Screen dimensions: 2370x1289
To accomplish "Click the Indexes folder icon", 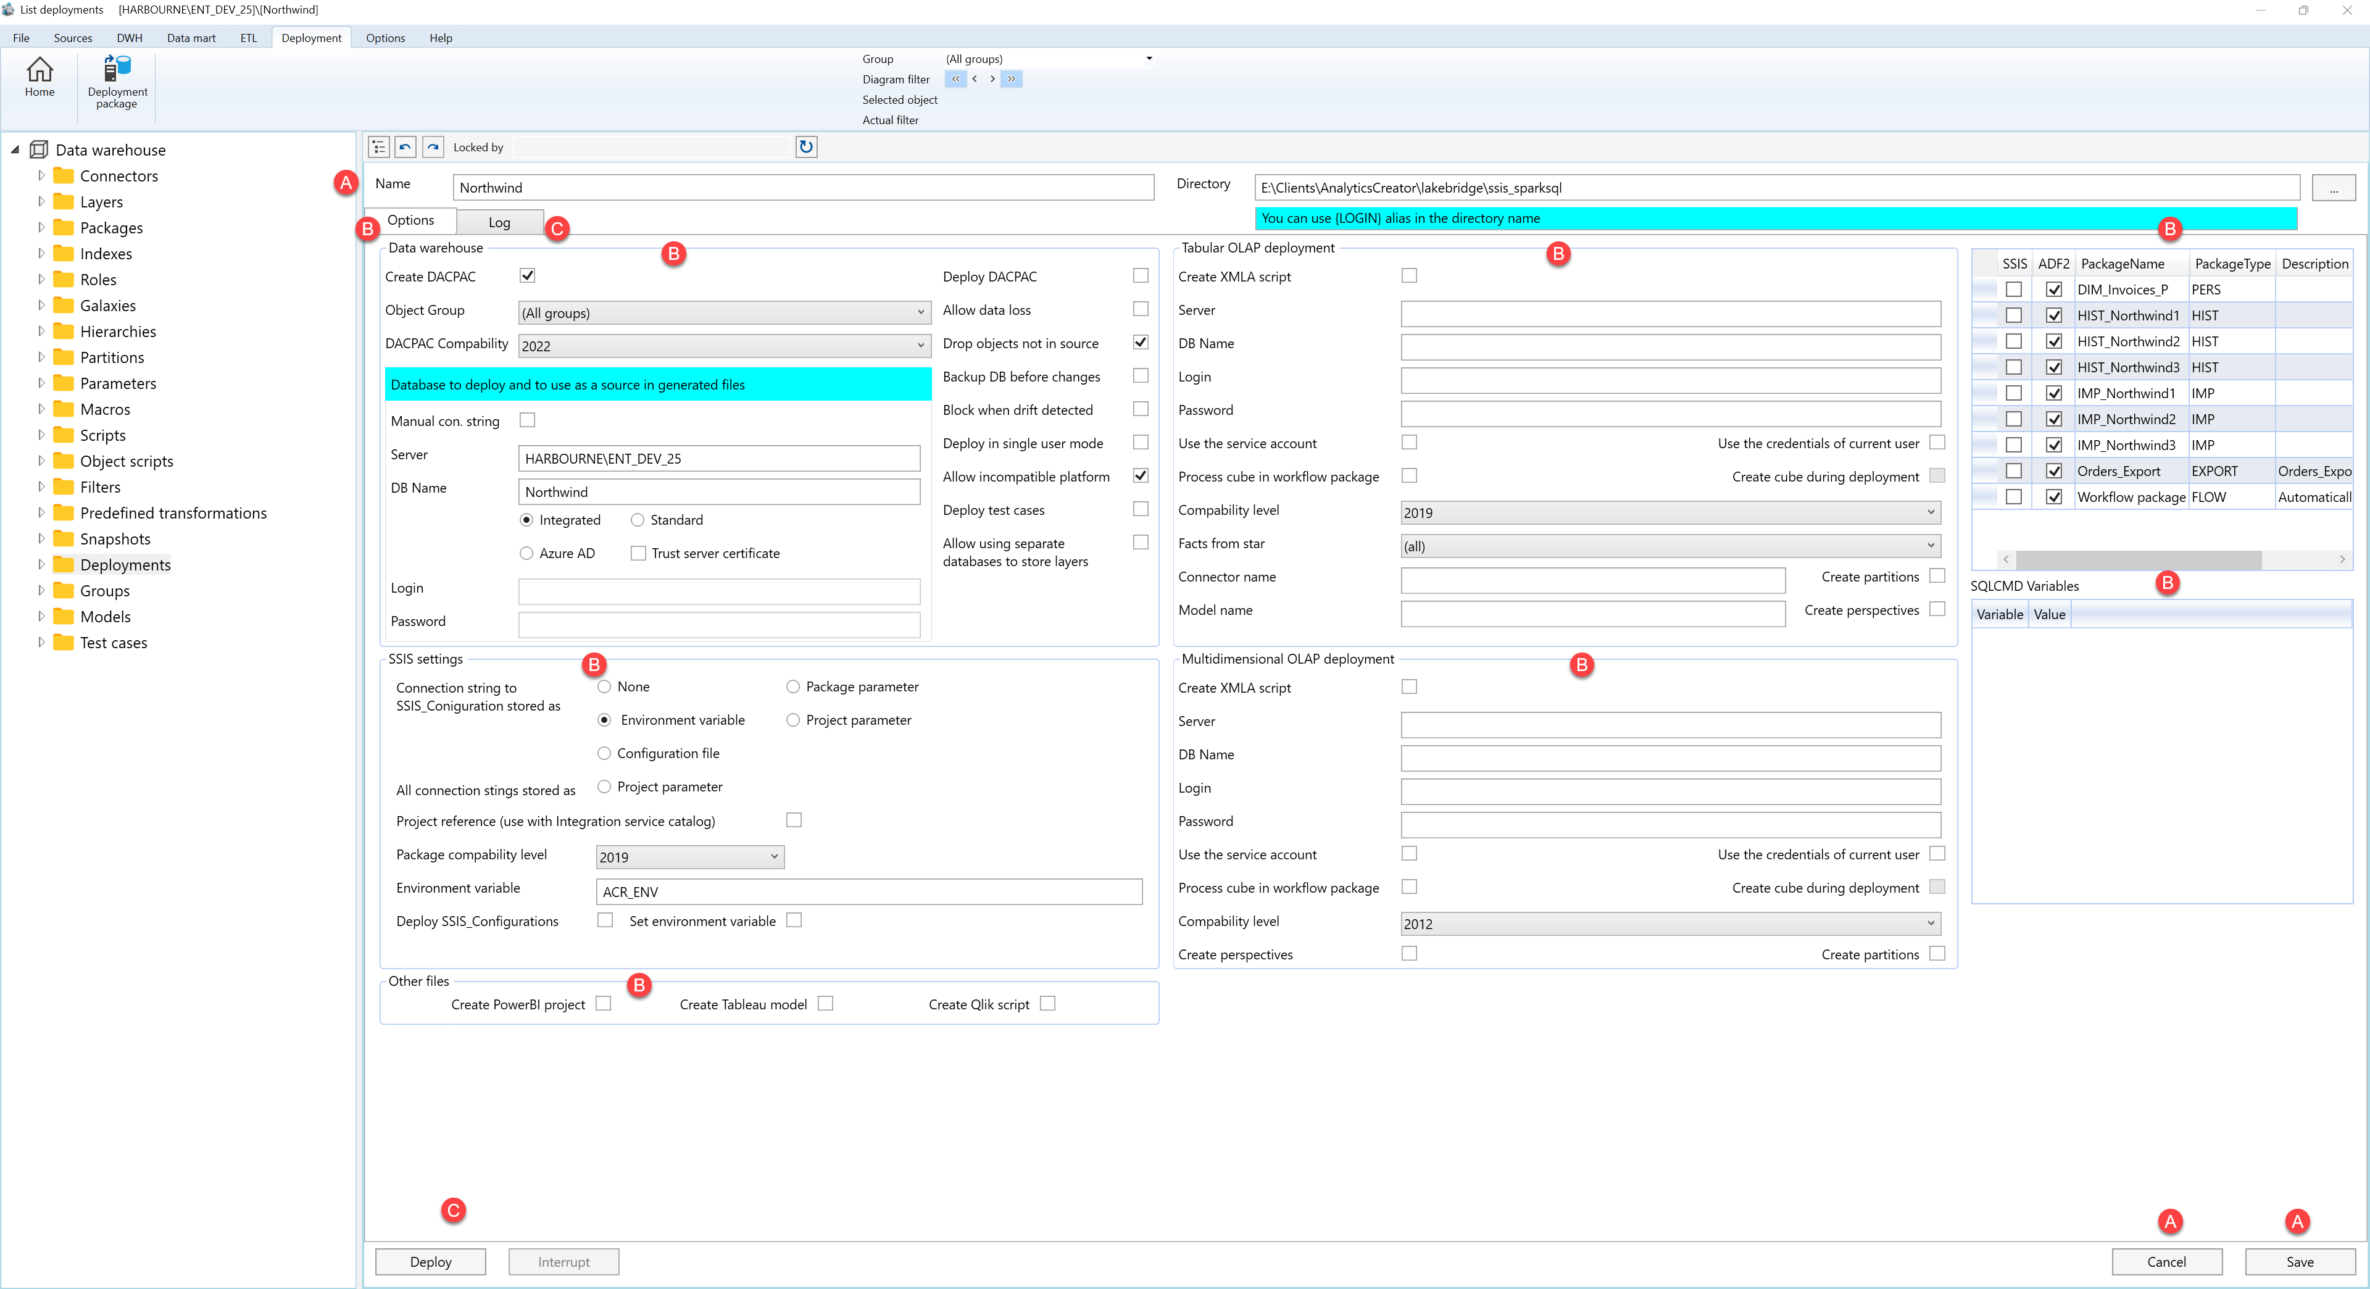I will tap(64, 253).
